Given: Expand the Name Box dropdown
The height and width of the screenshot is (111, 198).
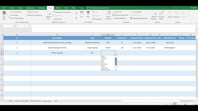Looking at the screenshot, I should point(12,26).
